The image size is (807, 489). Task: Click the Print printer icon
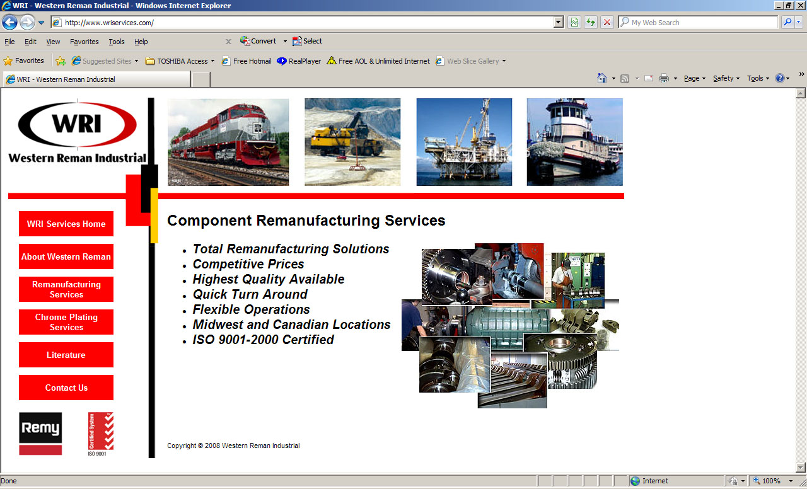664,79
